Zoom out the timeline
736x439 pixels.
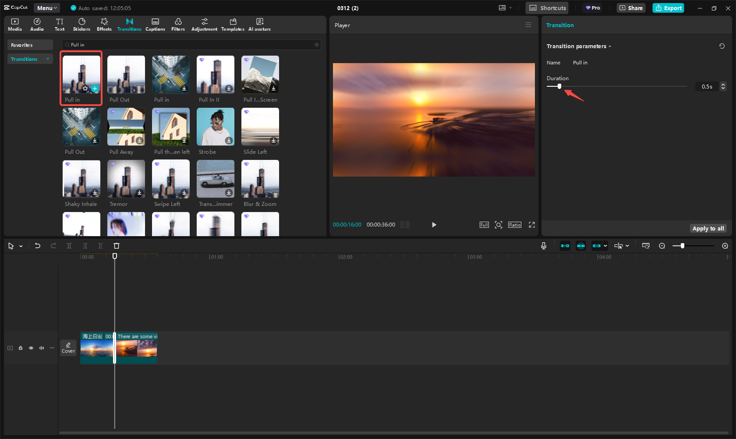tap(662, 246)
